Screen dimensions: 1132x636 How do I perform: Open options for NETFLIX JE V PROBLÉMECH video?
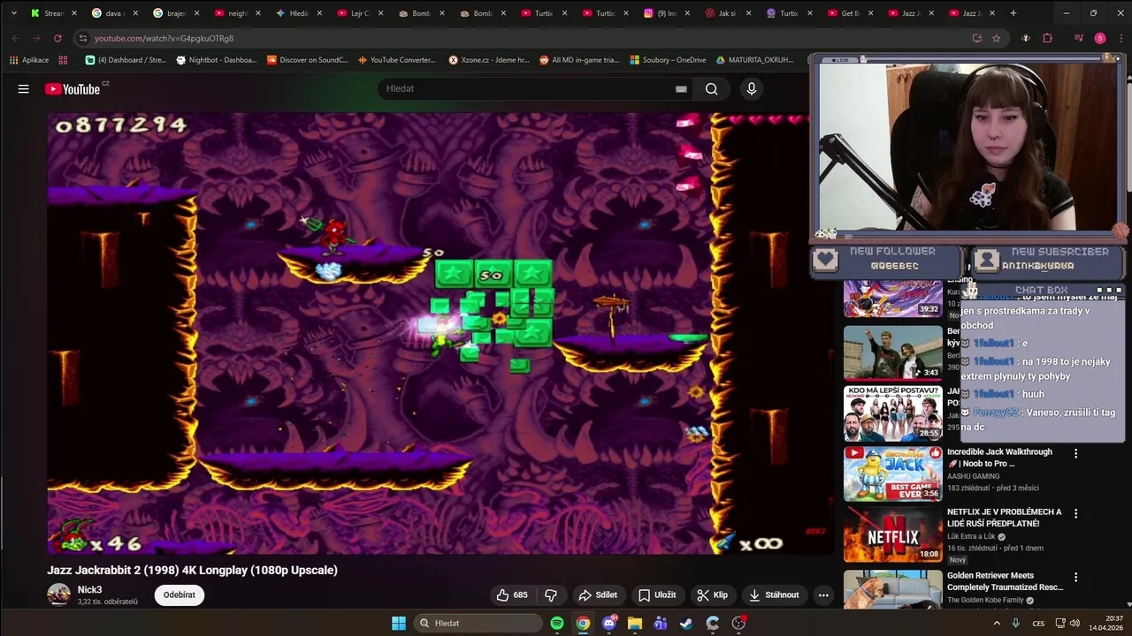coord(1075,513)
